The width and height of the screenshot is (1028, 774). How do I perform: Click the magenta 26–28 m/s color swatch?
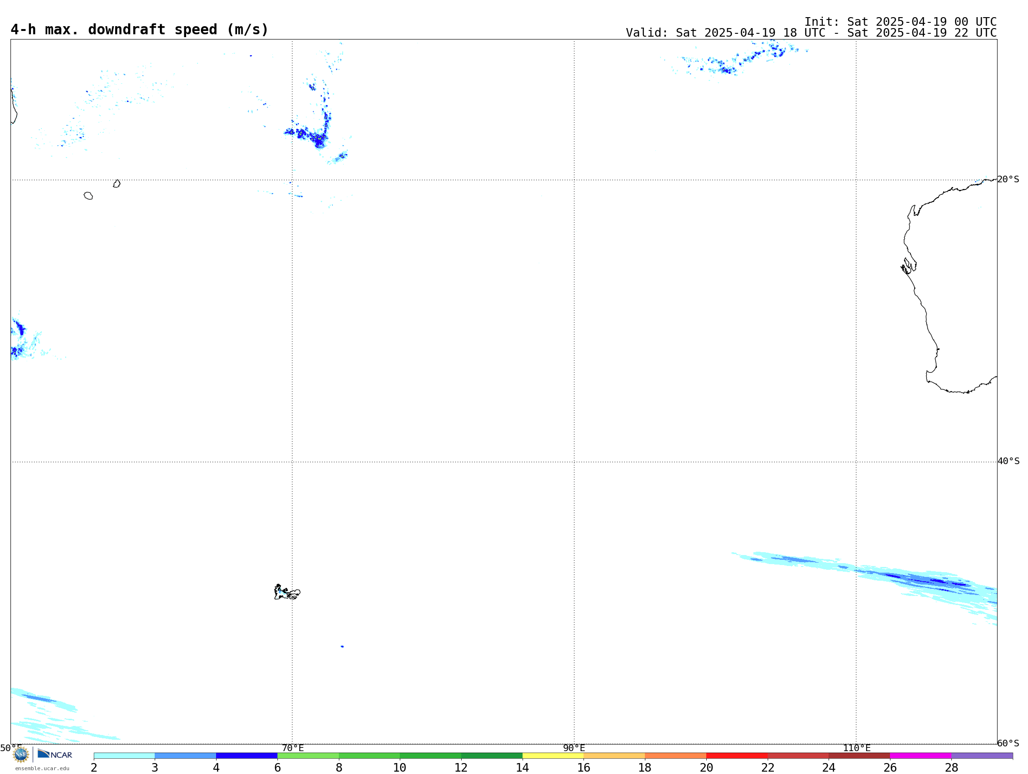921,755
